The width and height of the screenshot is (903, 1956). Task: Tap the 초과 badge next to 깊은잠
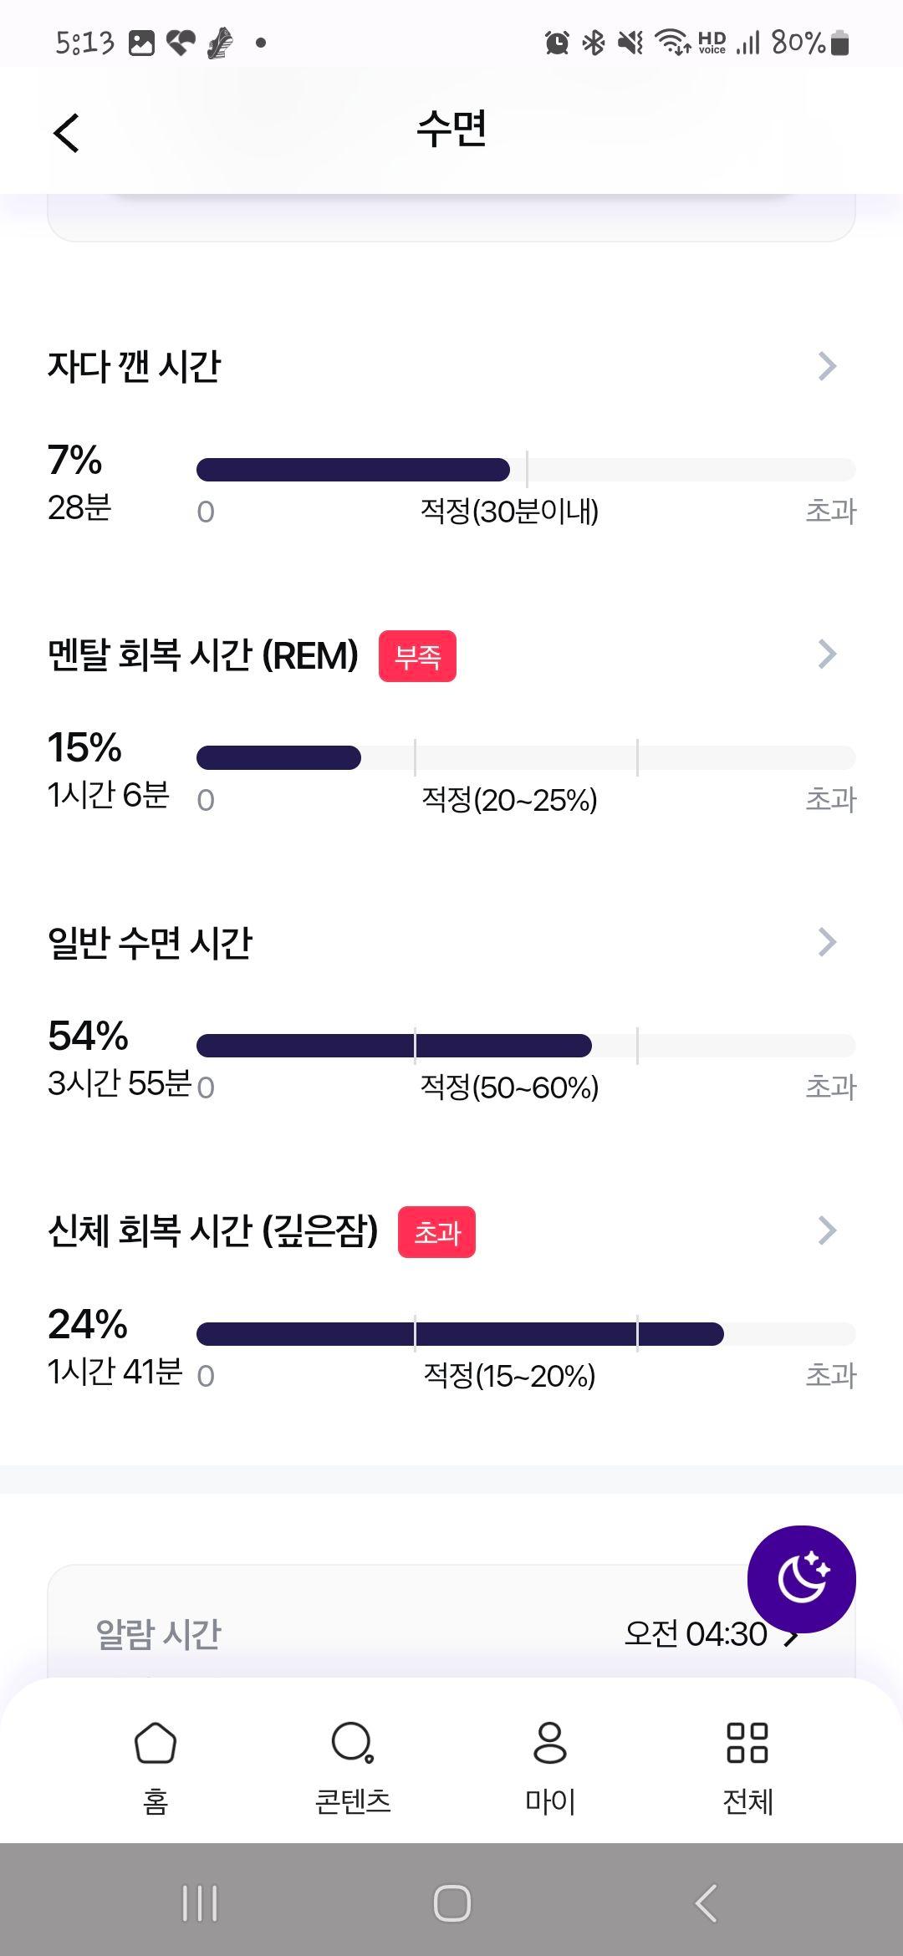436,1232
